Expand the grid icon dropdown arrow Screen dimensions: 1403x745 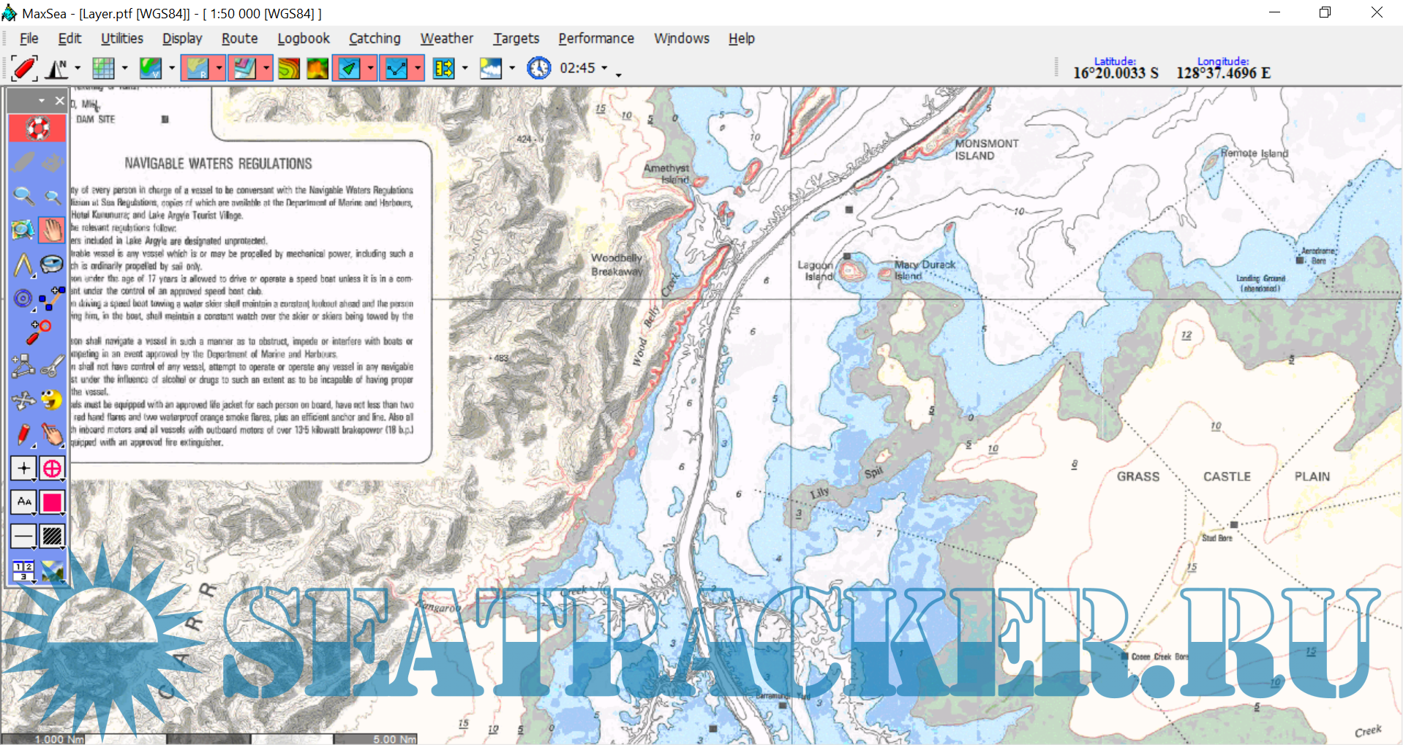coord(124,69)
